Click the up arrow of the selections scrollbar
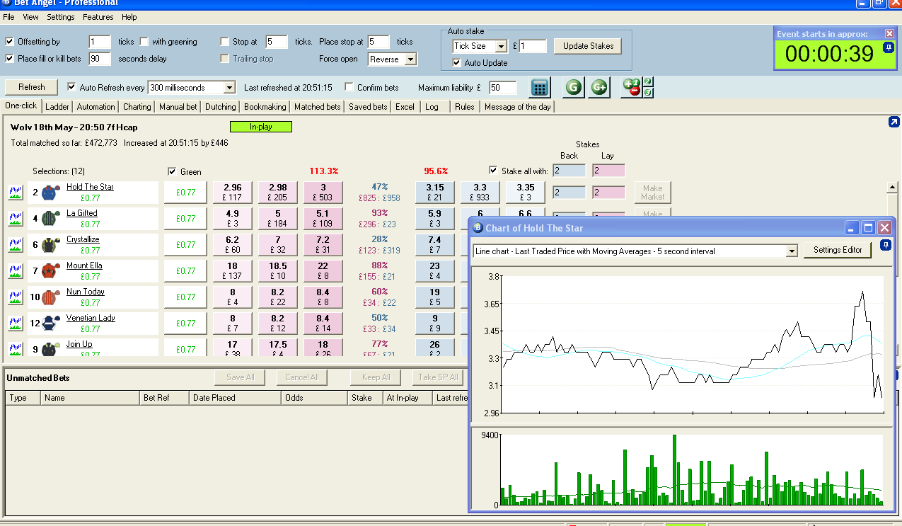The width and height of the screenshot is (902, 526). coord(893,187)
